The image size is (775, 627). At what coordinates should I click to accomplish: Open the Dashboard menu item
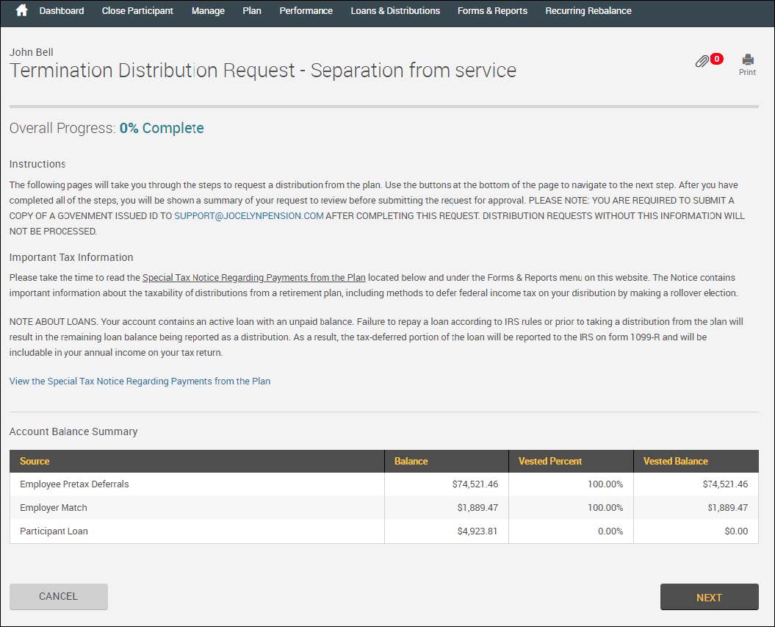coord(62,11)
